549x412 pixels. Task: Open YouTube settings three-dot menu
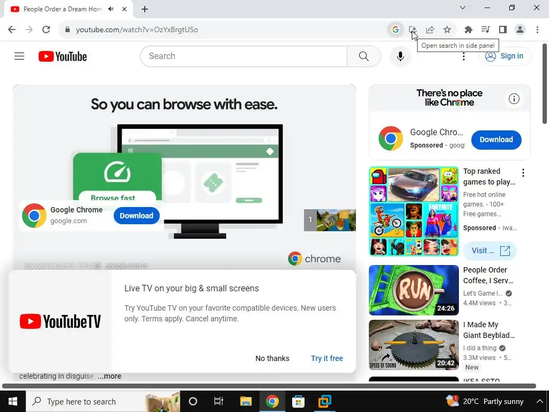(464, 56)
